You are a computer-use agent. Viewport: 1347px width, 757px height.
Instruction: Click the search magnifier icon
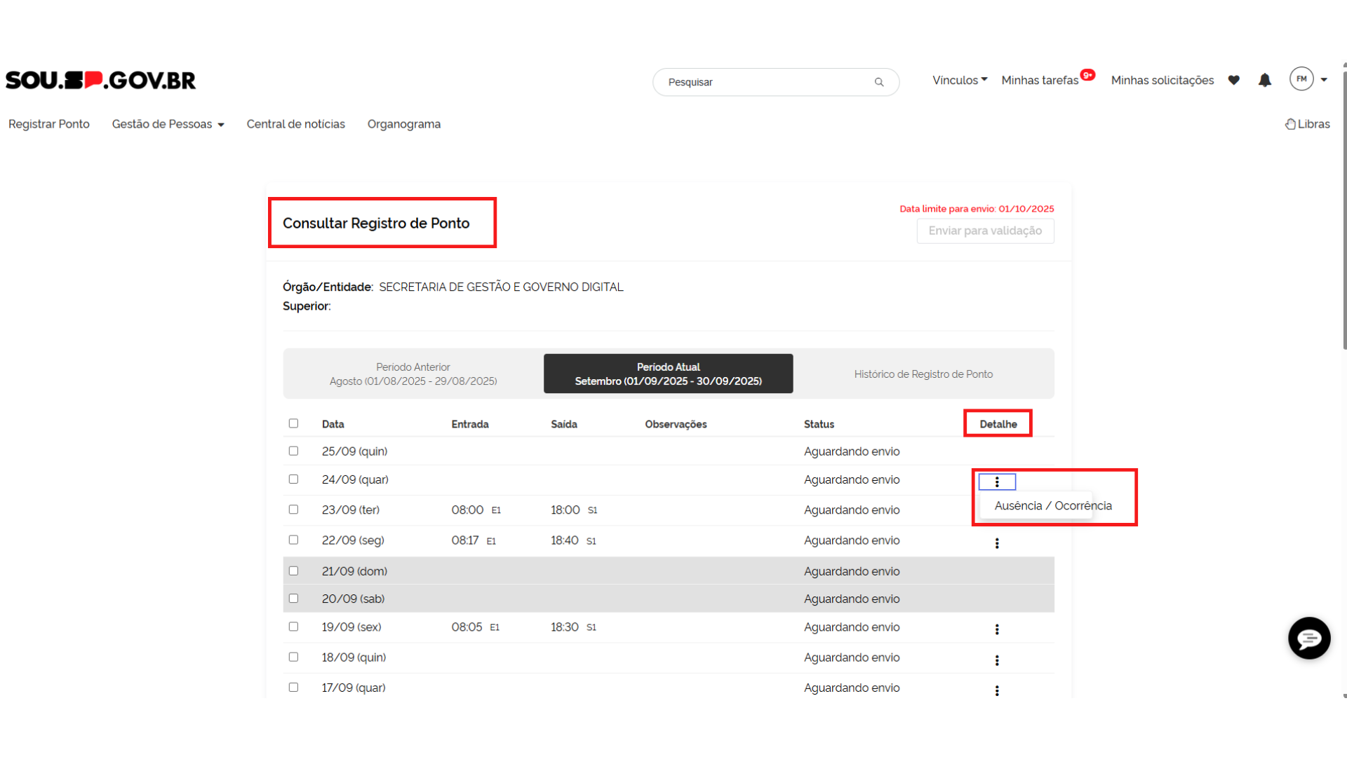coord(879,82)
